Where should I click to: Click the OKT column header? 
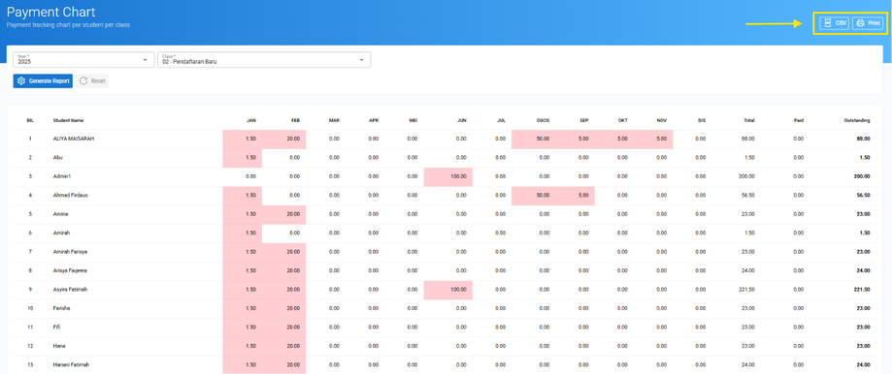point(623,120)
